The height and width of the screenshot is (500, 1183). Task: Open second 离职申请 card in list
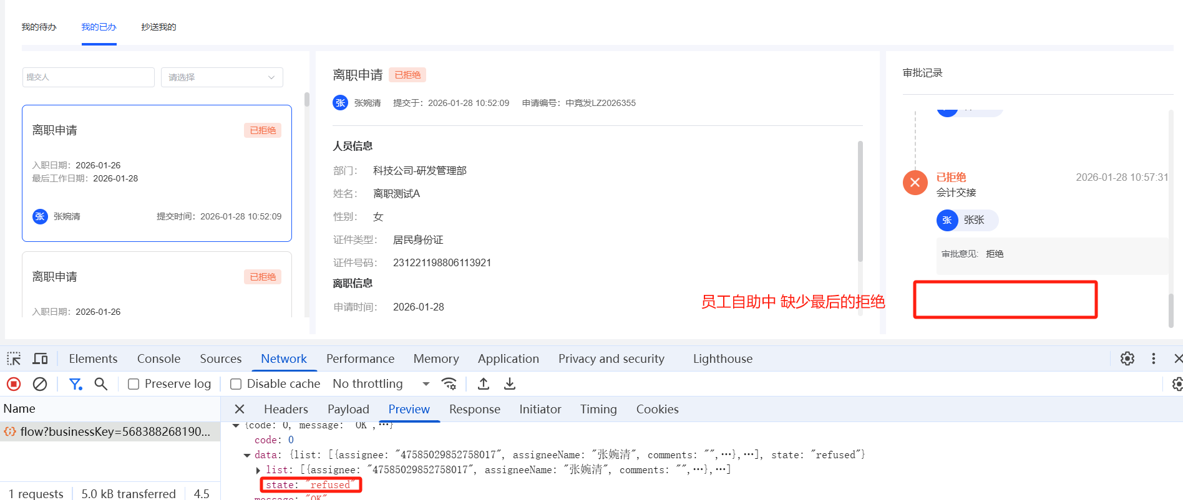point(157,284)
